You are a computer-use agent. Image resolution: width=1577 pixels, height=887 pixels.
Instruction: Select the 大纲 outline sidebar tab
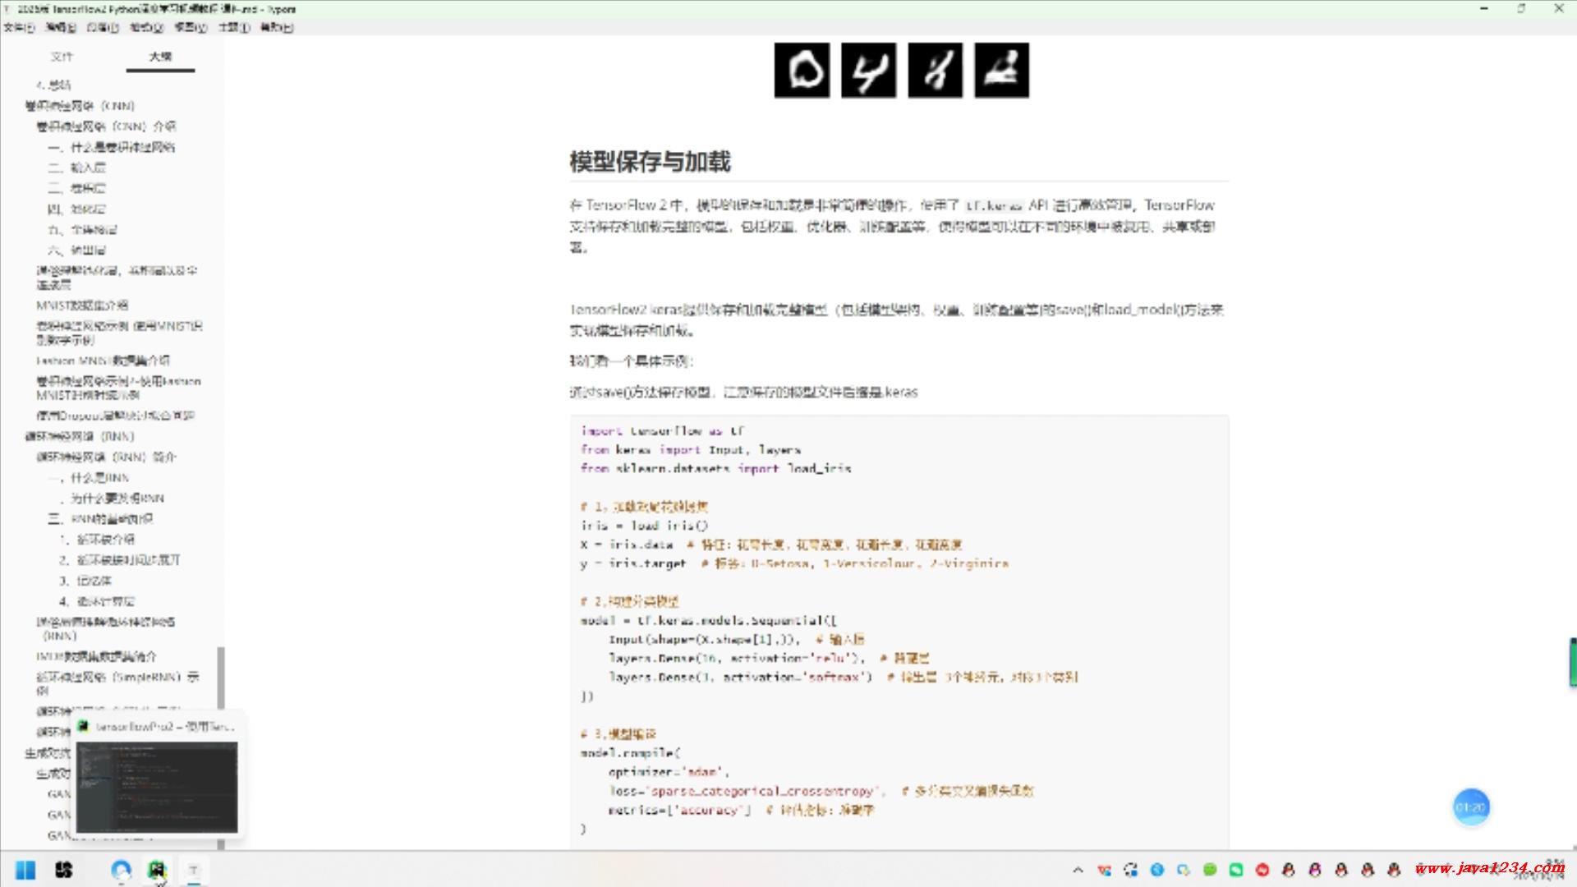(x=160, y=57)
